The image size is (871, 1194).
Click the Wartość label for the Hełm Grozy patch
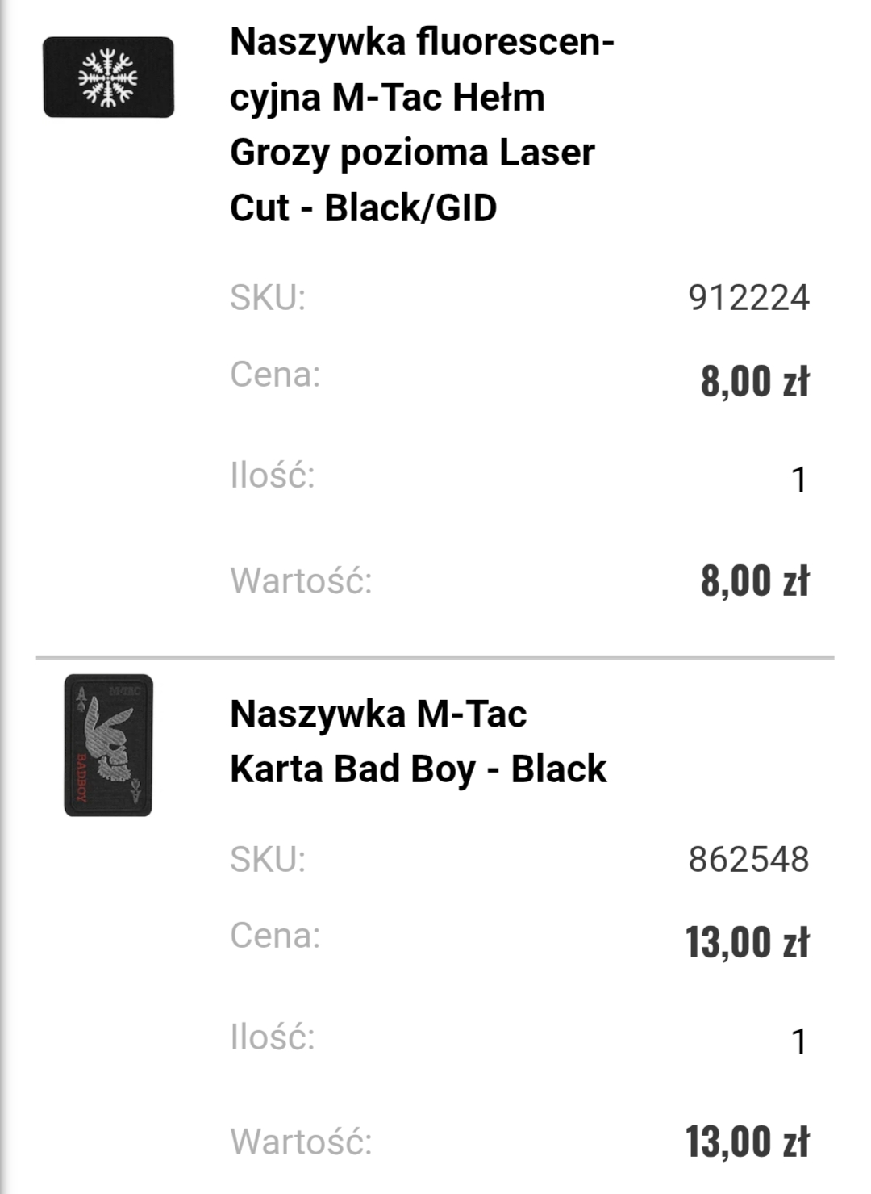coord(302,581)
